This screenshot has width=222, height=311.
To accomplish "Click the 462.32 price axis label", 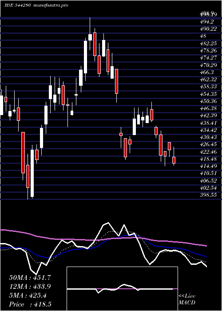I will coord(208,80).
